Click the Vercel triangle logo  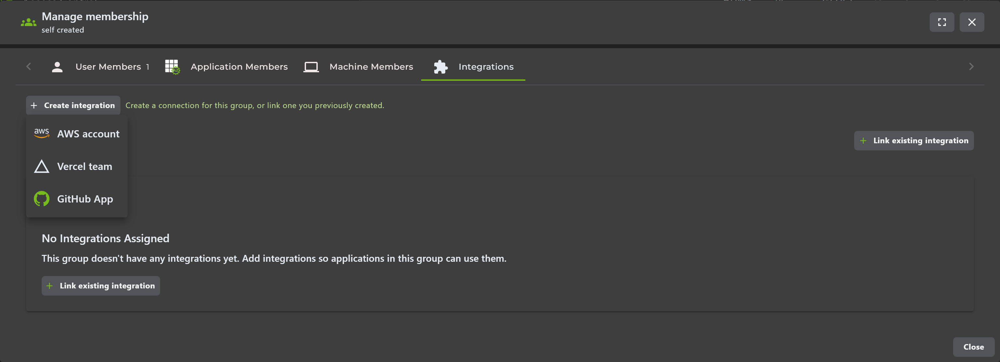(x=42, y=166)
